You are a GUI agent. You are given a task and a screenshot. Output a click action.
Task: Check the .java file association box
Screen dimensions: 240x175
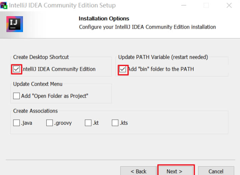17,123
